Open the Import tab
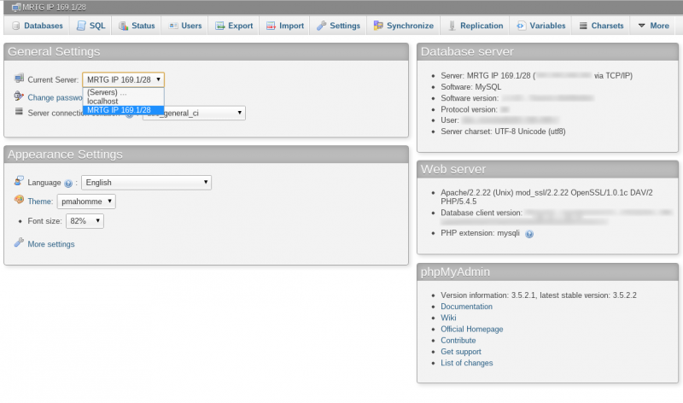The image size is (683, 403). pos(285,26)
